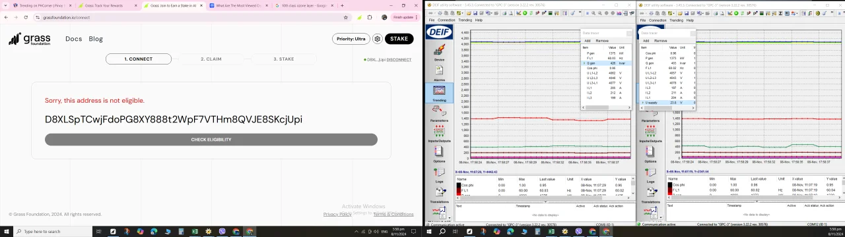Image resolution: width=845 pixels, height=237 pixels.
Task: Open File menu in left DEIF window
Action: (x=432, y=20)
